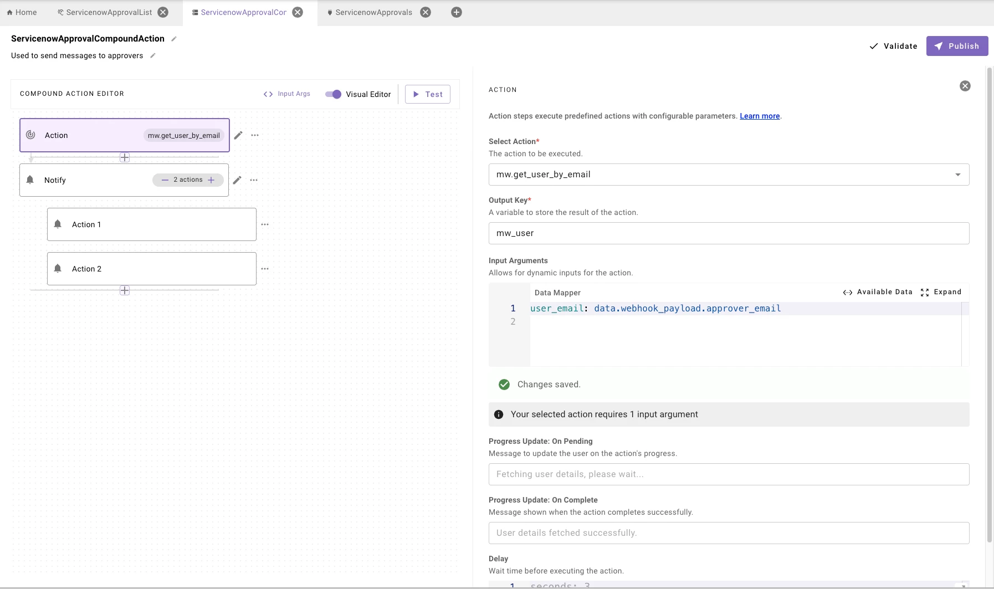
Task: Click the Validate button
Action: (x=893, y=46)
